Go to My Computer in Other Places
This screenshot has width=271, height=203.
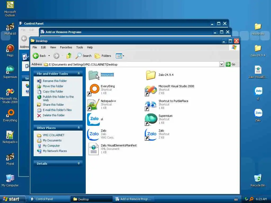coord(51,146)
